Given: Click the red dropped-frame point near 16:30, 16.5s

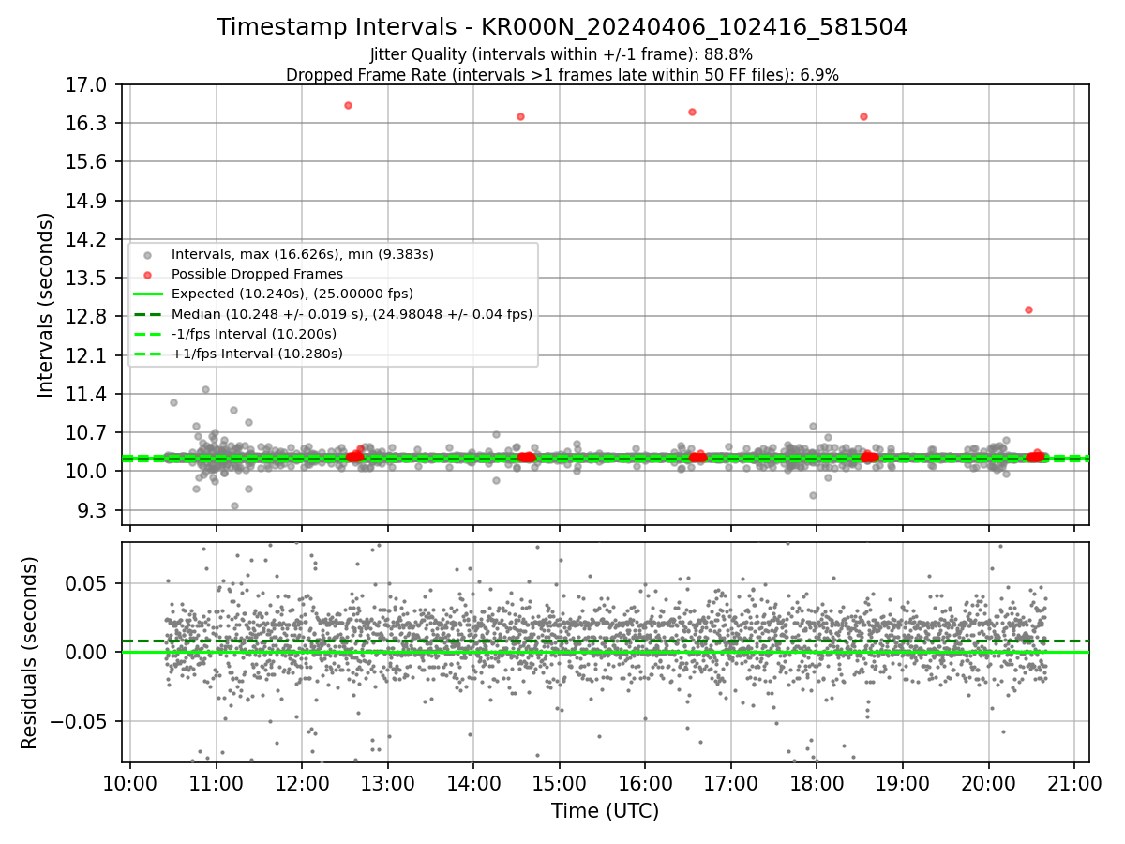Looking at the screenshot, I should [692, 112].
